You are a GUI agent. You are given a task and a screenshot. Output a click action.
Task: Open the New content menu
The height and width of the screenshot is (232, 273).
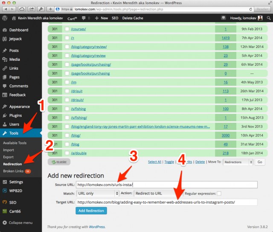(x=102, y=18)
